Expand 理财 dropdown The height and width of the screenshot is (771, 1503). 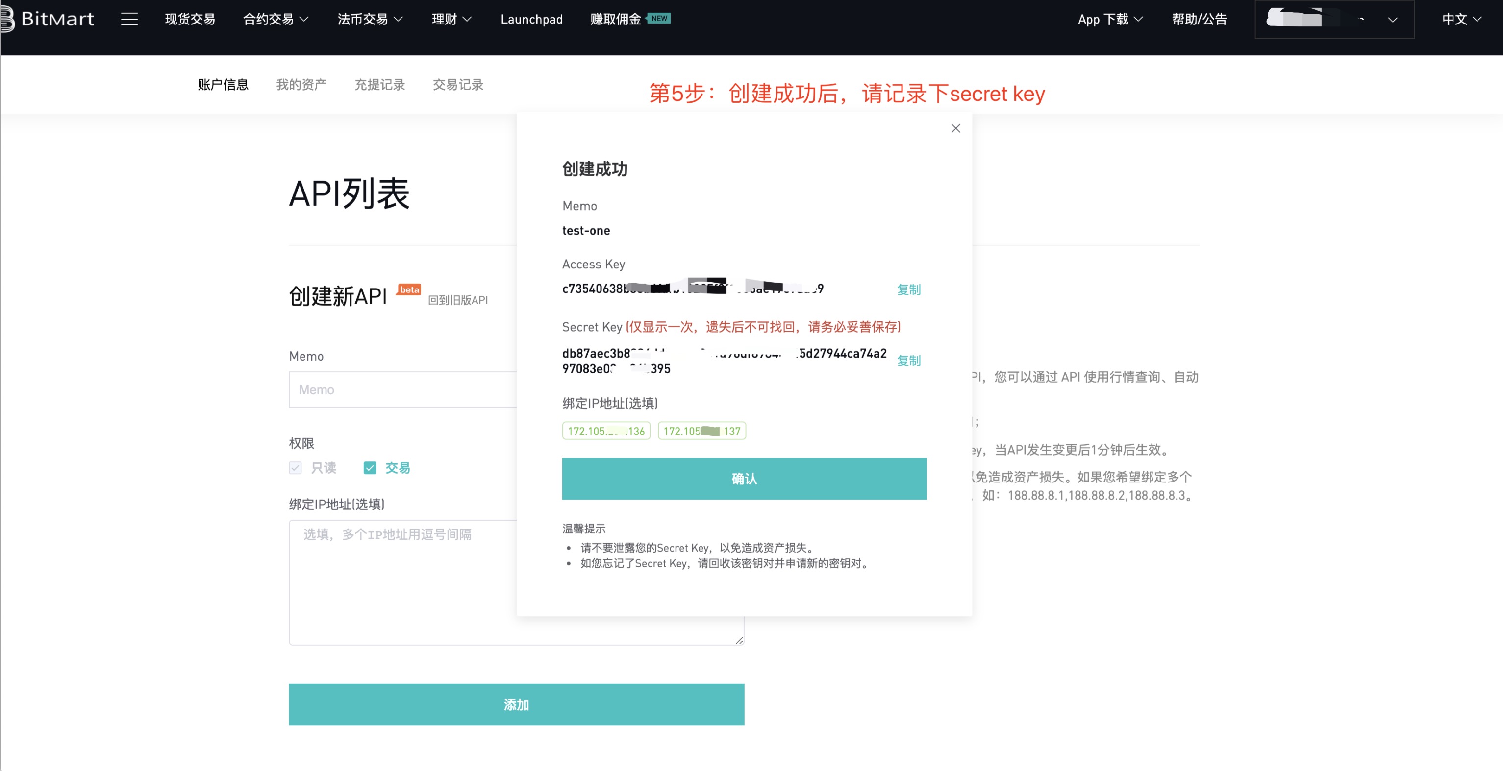(x=451, y=19)
